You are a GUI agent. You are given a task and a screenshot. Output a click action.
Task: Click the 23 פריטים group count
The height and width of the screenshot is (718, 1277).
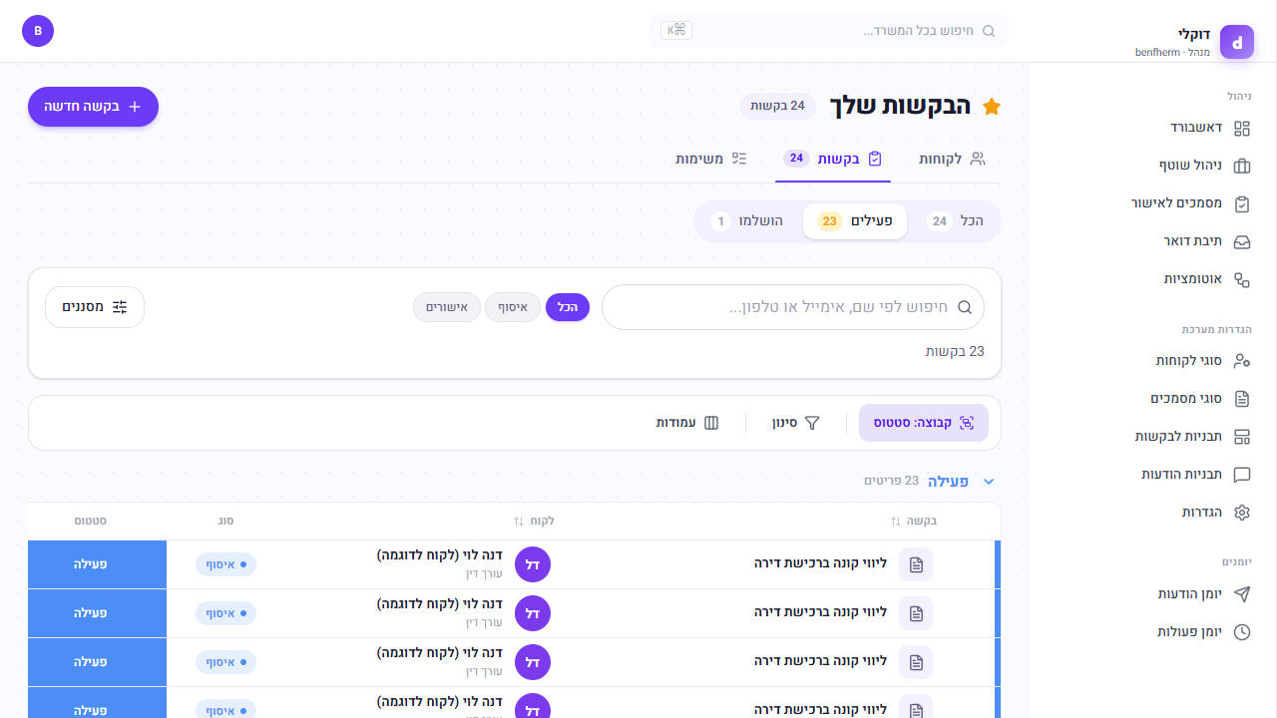click(x=891, y=481)
